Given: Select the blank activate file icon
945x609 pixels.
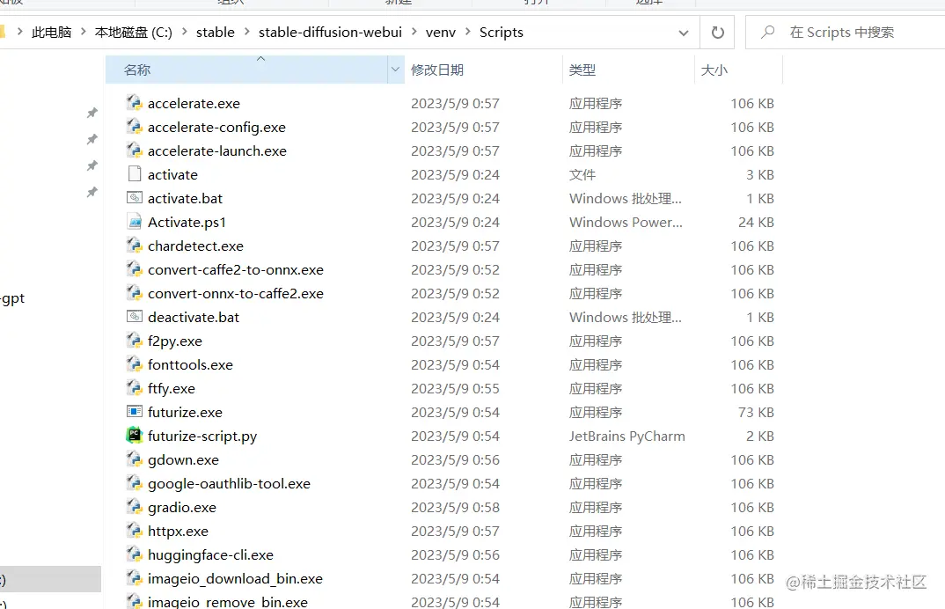Looking at the screenshot, I should click(x=135, y=174).
